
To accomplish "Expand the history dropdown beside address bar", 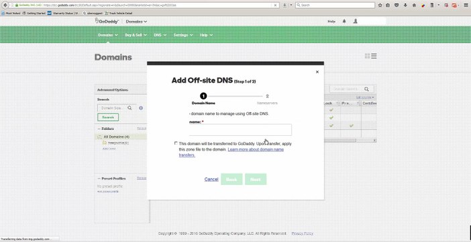I will 291,5.
